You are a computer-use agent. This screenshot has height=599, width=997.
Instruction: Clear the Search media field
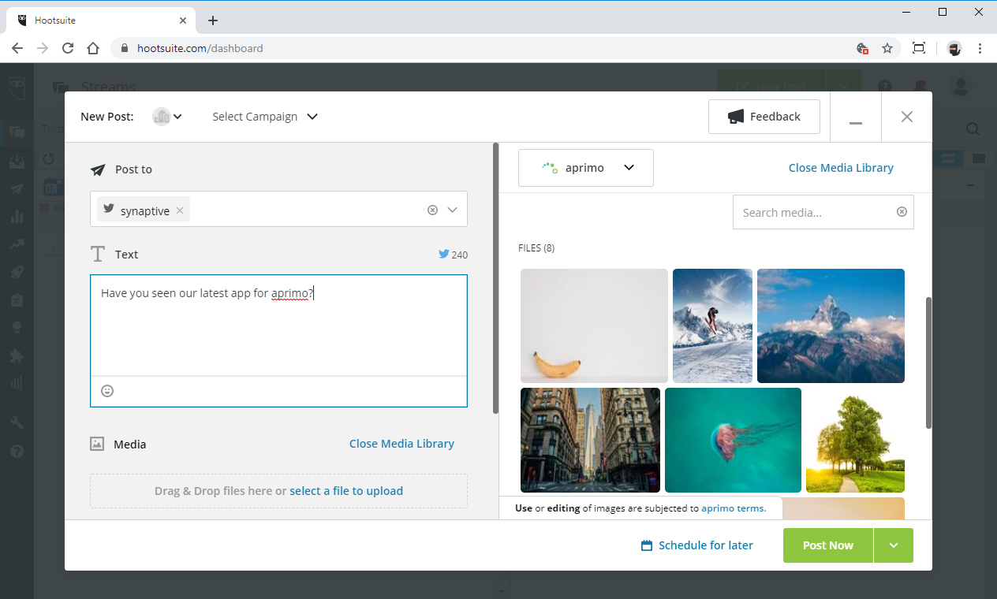(902, 212)
